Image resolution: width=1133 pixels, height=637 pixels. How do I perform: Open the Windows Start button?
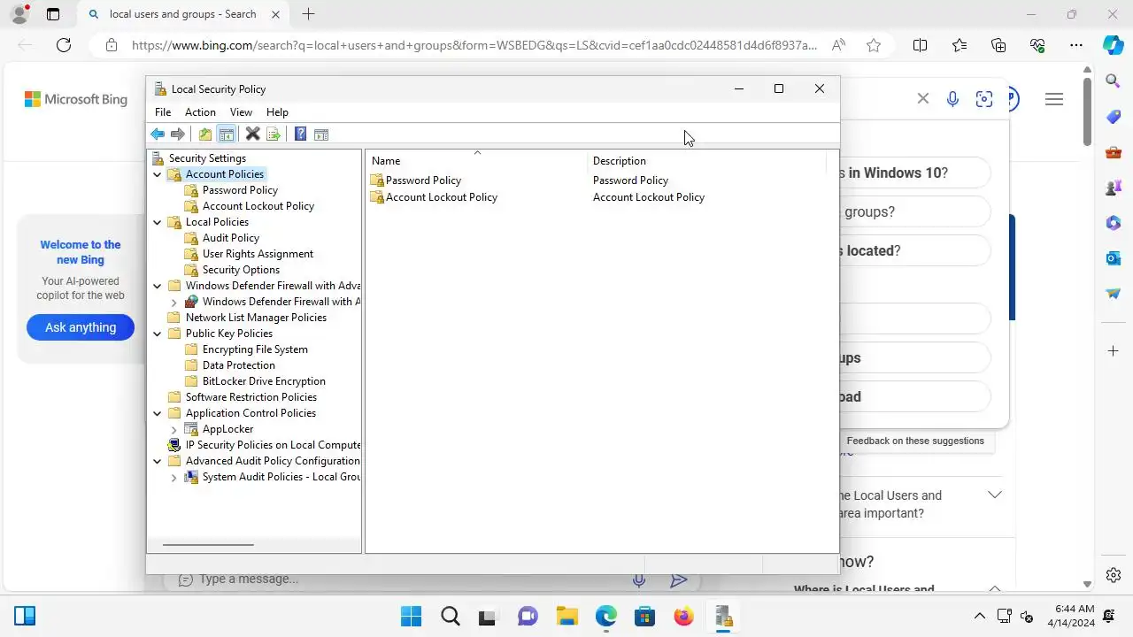point(411,616)
